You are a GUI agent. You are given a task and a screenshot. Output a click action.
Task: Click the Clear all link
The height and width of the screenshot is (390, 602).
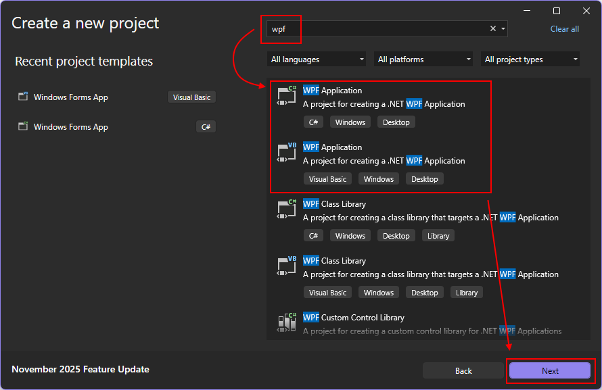564,28
